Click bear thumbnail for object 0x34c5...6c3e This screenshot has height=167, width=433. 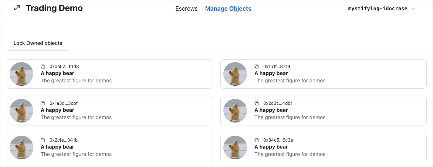tap(235, 148)
